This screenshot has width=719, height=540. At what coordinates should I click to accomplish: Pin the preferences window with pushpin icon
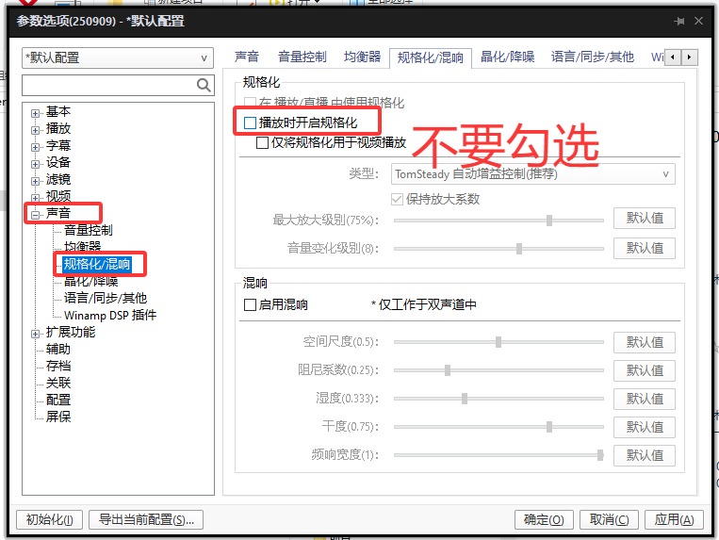(x=679, y=21)
